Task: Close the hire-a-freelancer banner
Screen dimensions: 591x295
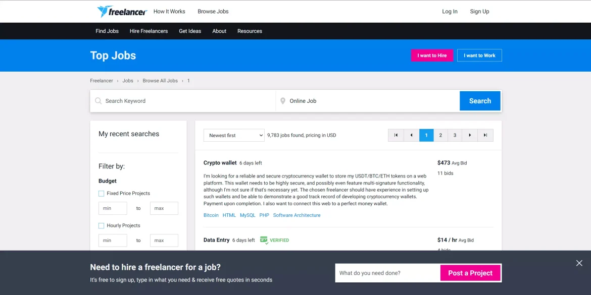Action: point(579,263)
